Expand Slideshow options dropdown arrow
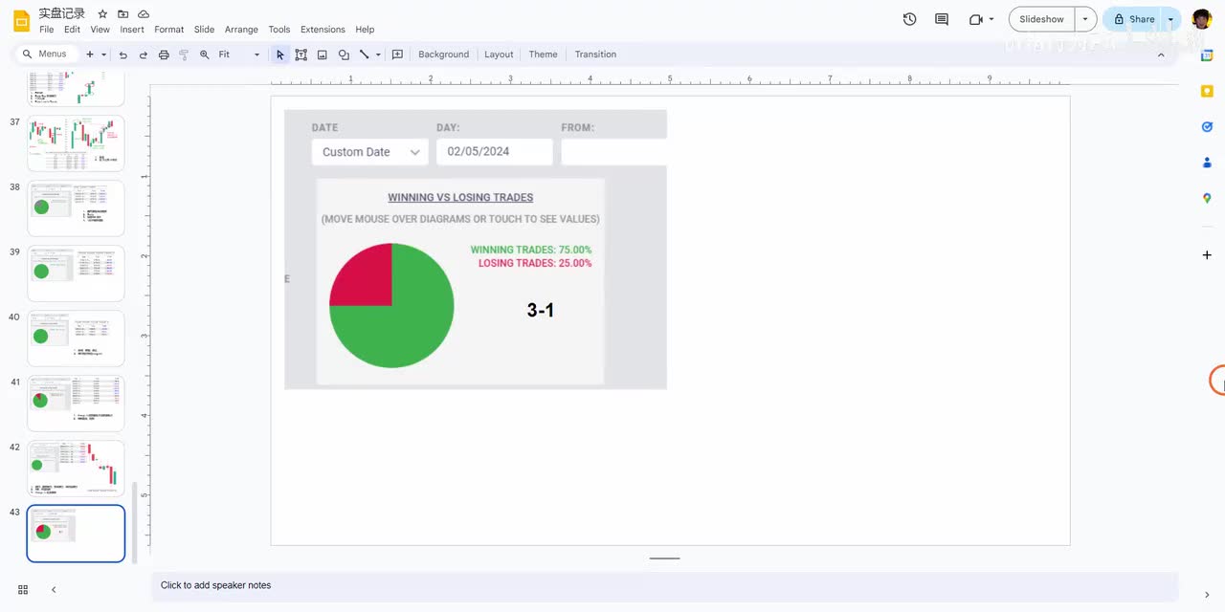This screenshot has width=1225, height=612. [x=1085, y=19]
